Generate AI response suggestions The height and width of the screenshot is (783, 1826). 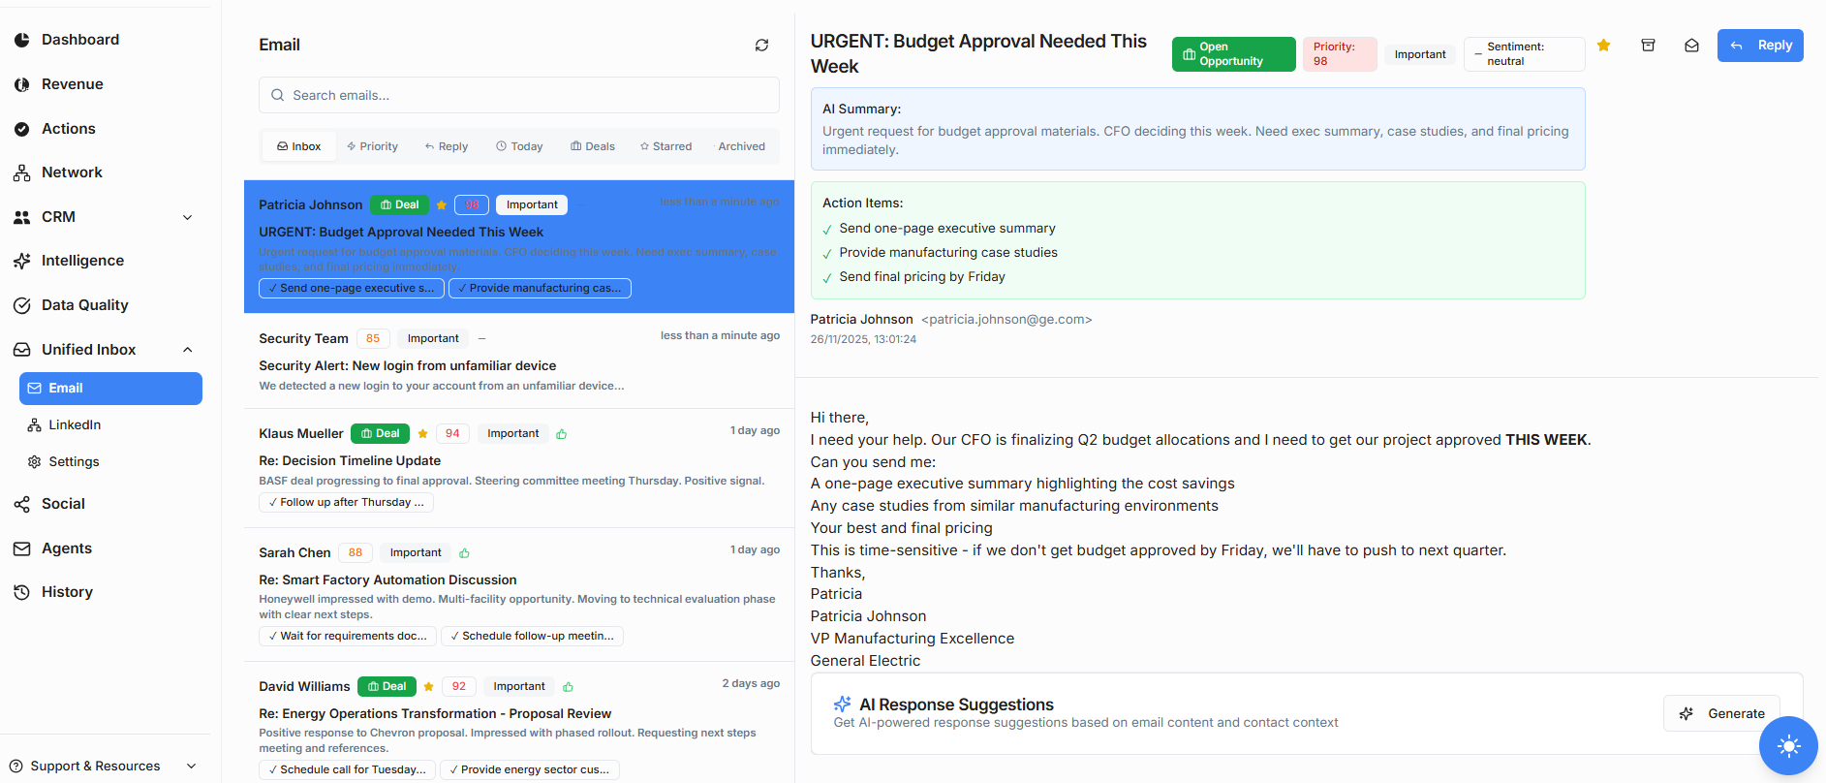pyautogui.click(x=1721, y=713)
